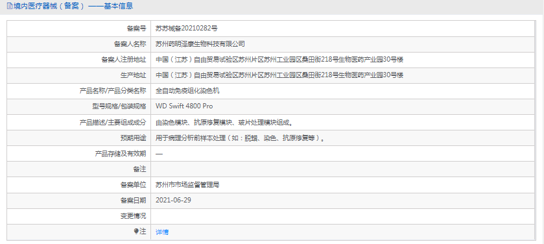544x244 pixels.
Task: Select the date 2021-06-29
Action: pyautogui.click(x=174, y=201)
